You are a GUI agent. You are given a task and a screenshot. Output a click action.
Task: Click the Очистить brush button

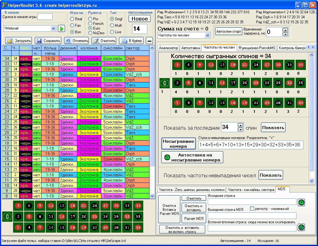104,41
